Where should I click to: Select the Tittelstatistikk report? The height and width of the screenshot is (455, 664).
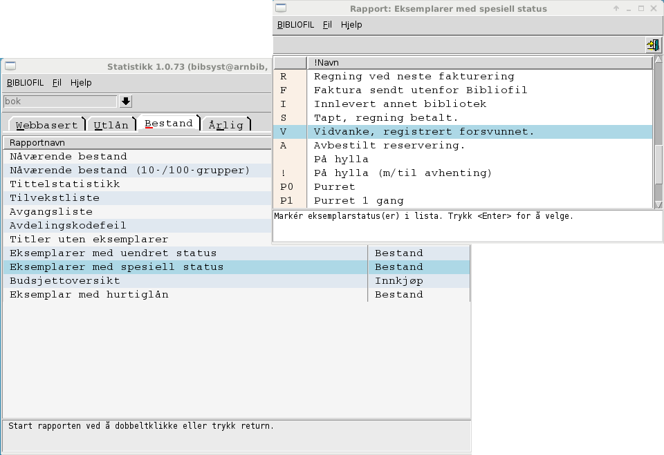(65, 184)
